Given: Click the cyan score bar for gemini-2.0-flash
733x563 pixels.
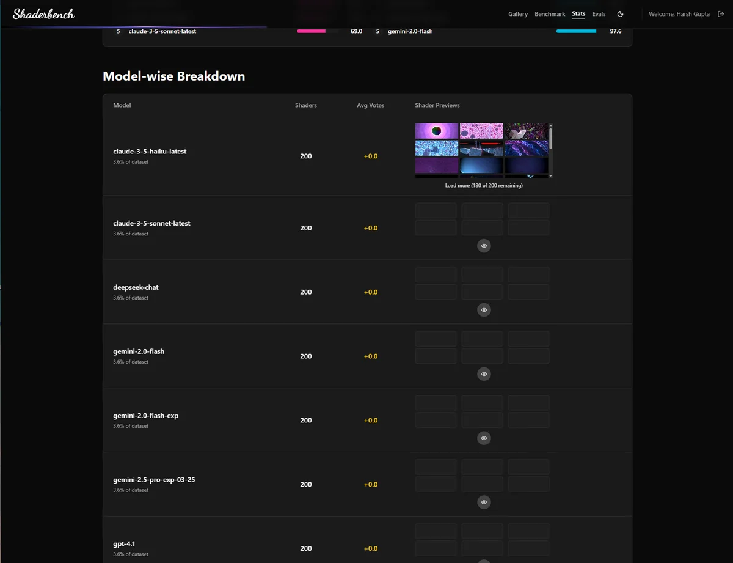Looking at the screenshot, I should [x=575, y=31].
